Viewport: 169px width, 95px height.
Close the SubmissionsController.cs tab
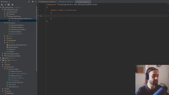(x=57, y=2)
